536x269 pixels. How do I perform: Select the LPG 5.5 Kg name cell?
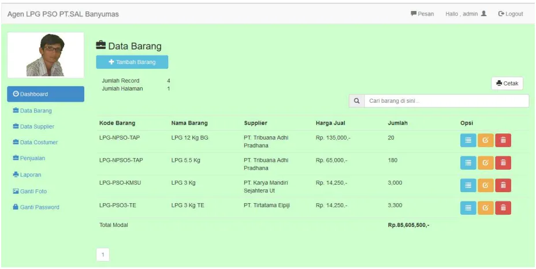point(185,160)
